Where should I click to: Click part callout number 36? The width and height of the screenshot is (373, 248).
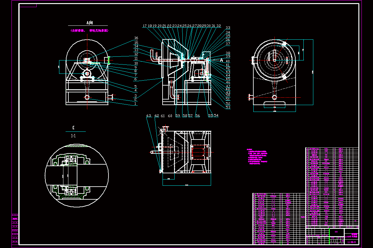coord(228,40)
